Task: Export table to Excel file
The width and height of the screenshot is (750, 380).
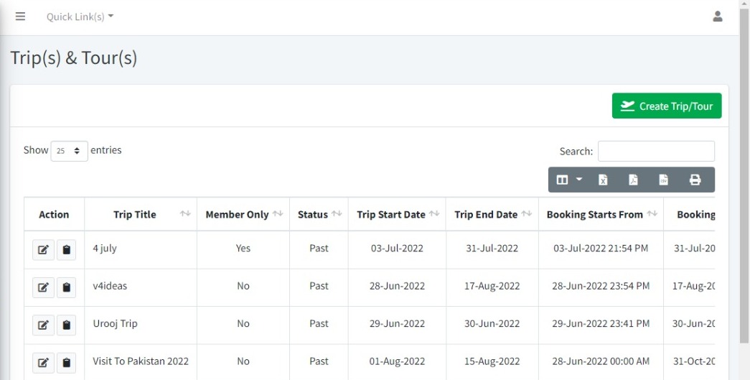Action: point(604,180)
